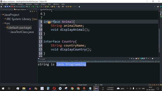Click the Run with Coverage icon
The image size is (162, 91).
coord(37,7)
